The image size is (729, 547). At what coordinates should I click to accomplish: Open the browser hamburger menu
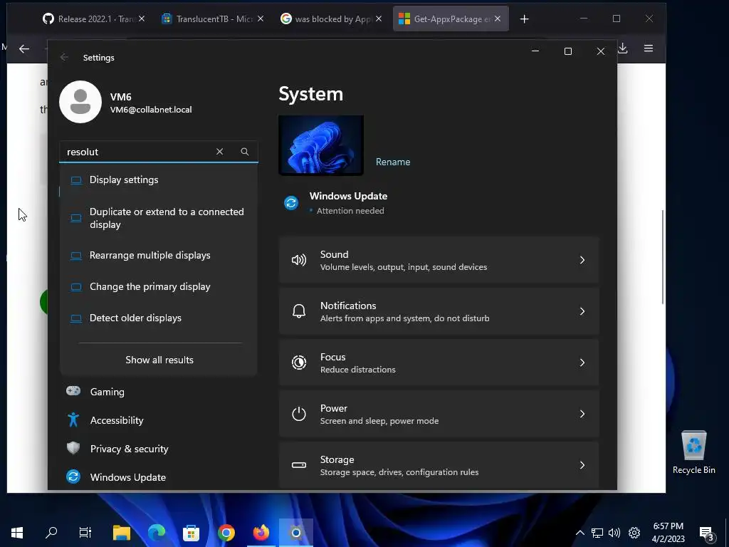pos(649,48)
